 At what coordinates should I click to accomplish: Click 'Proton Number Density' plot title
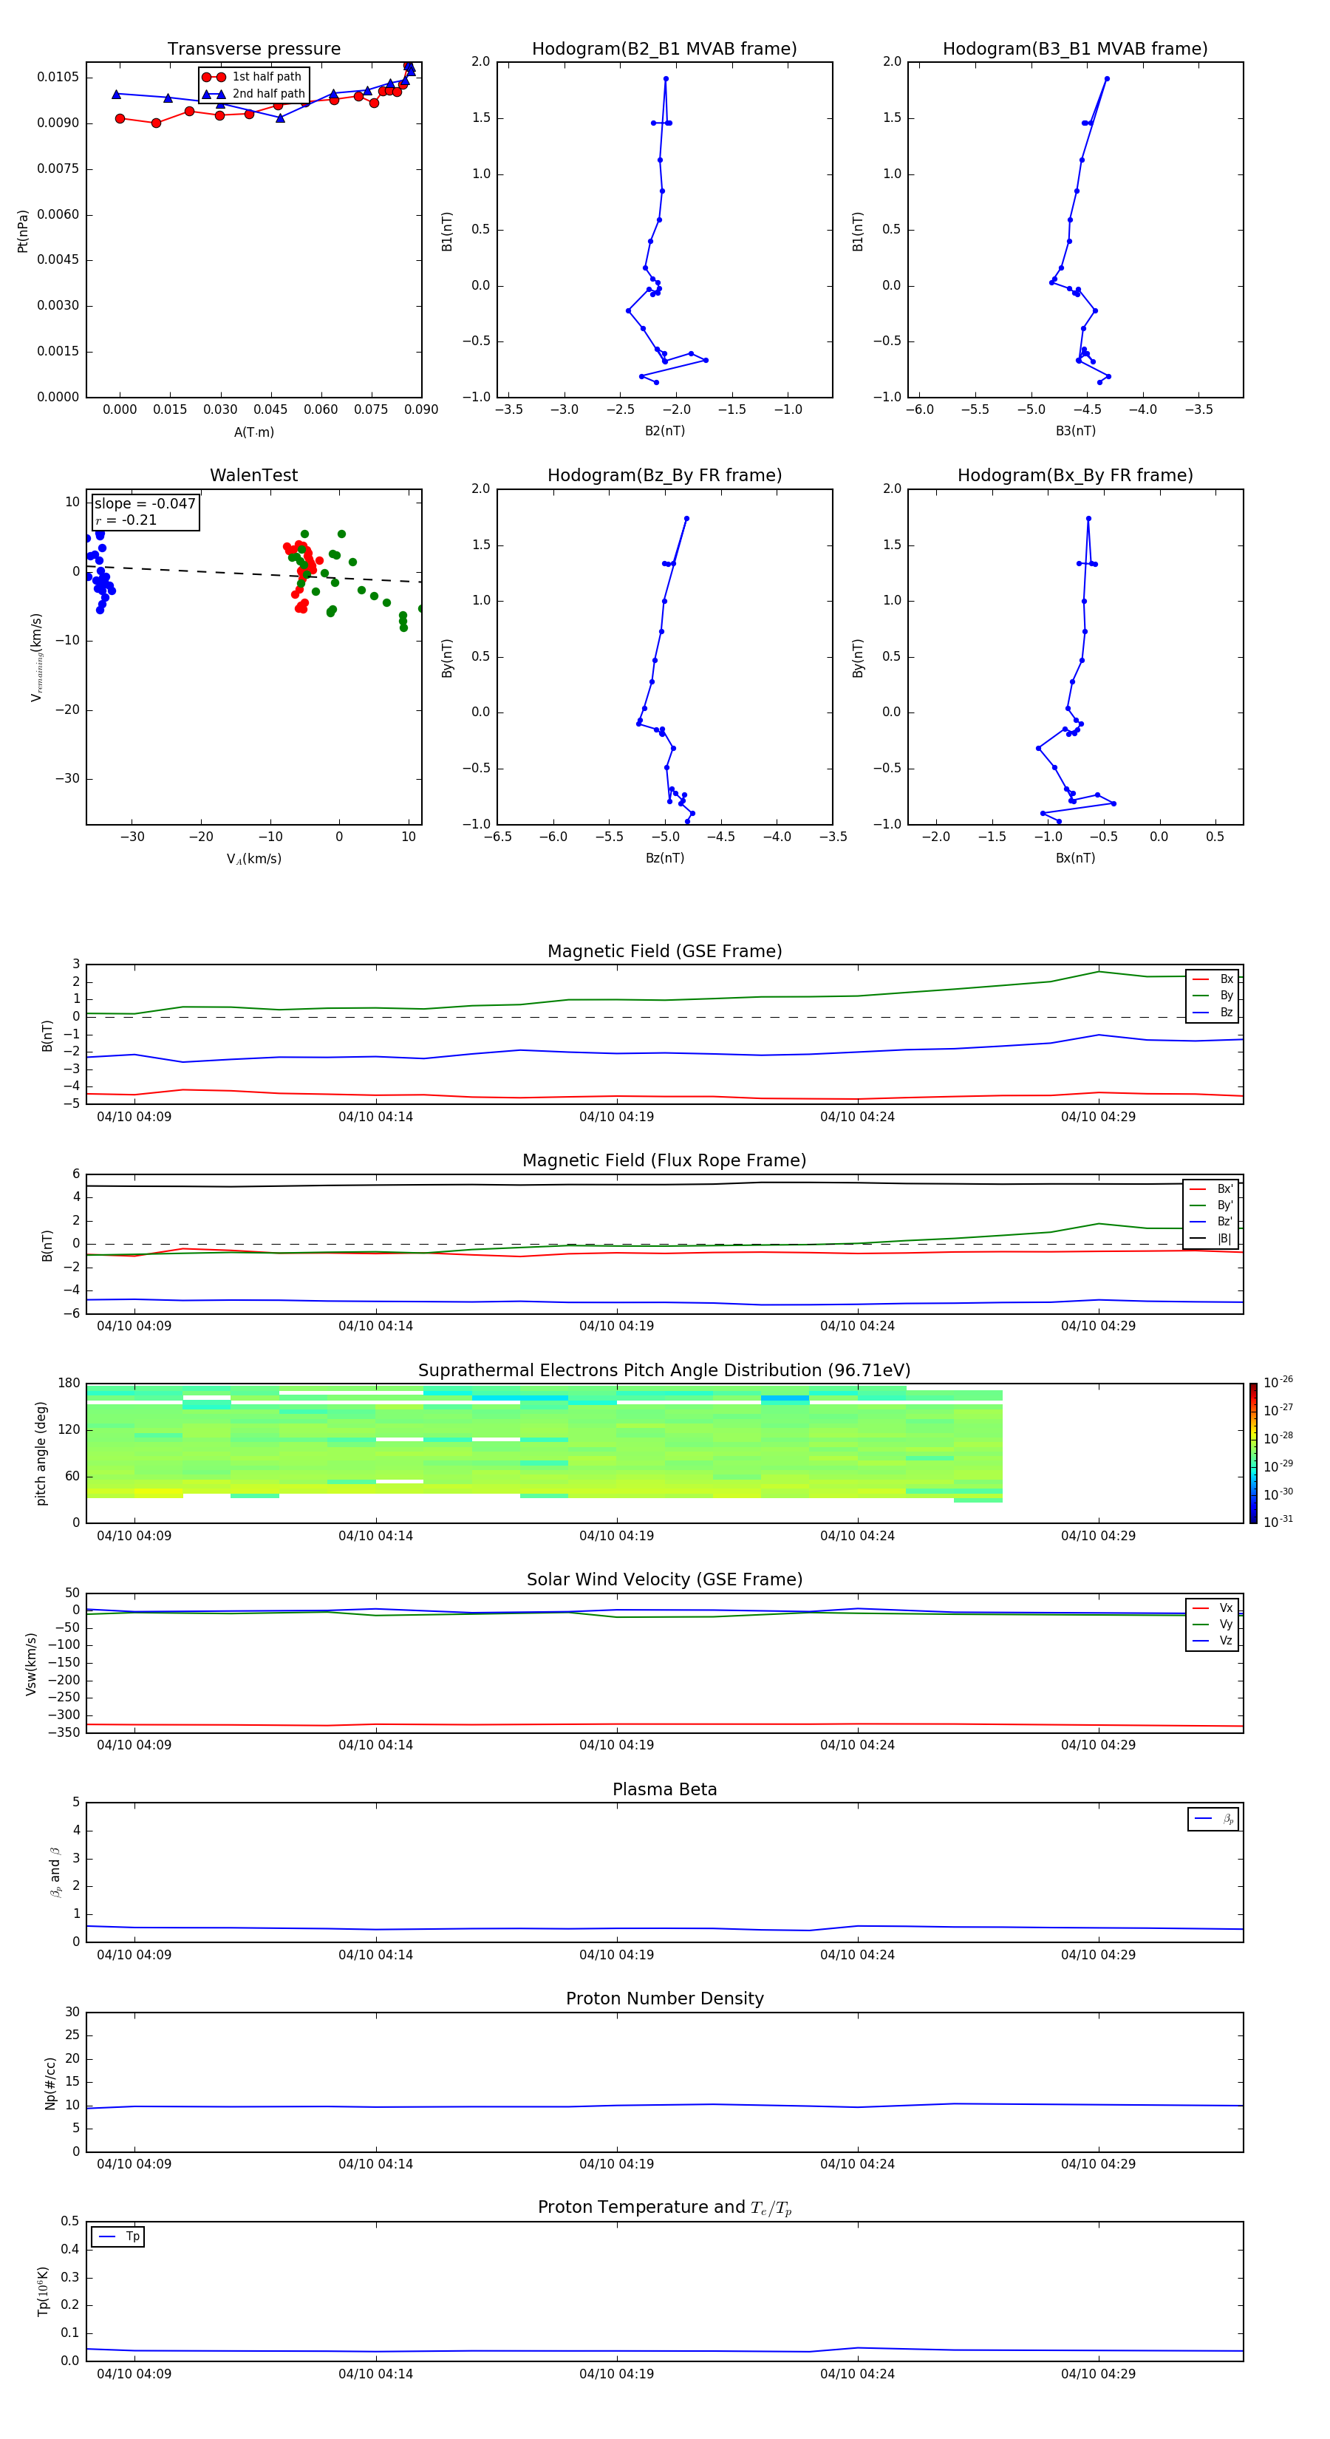point(664,1999)
